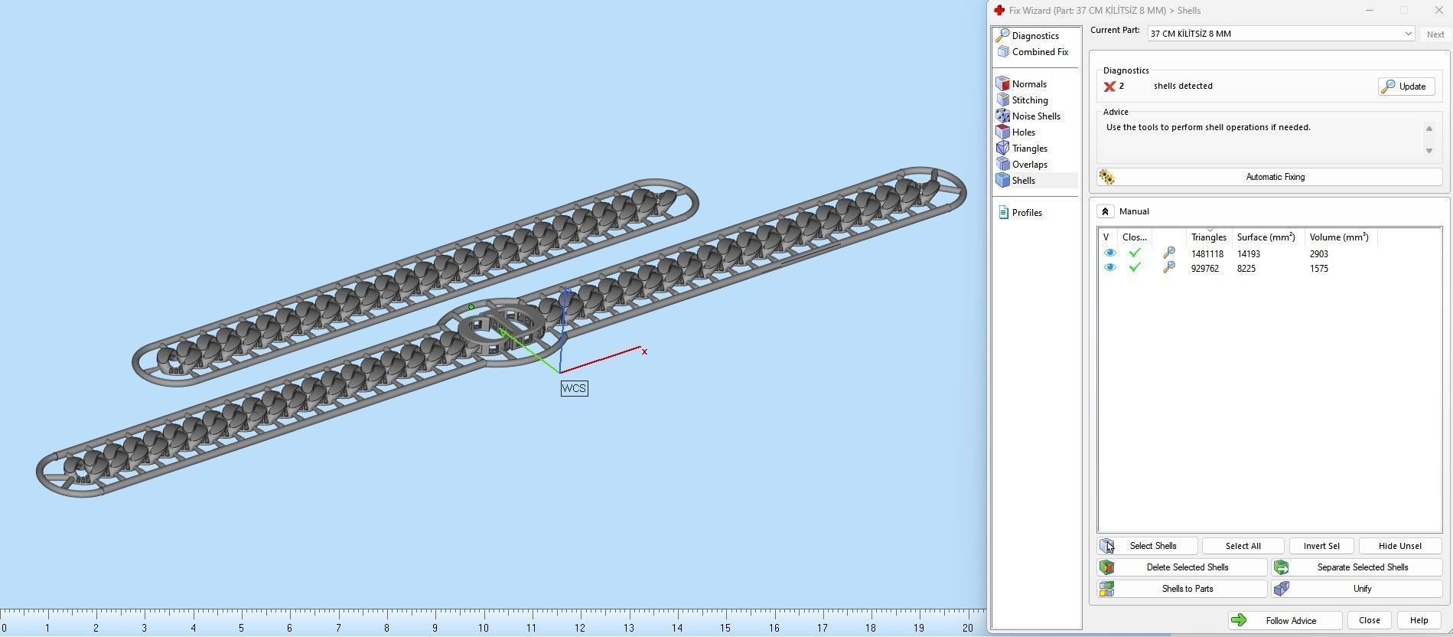The image size is (1453, 637).
Task: Click the Invert Sel button
Action: (x=1321, y=546)
